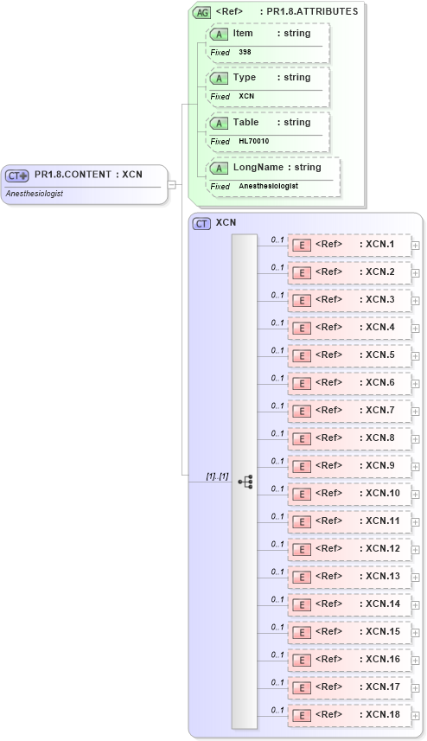This screenshot has width=427, height=741.
Task: Select the 0..1 cardinality of XCN.18
Action: pyautogui.click(x=277, y=710)
